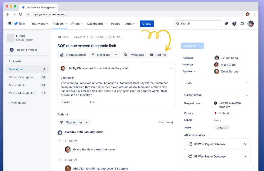Click the Urgency value Low
264x171 pixels.
click(x=92, y=102)
